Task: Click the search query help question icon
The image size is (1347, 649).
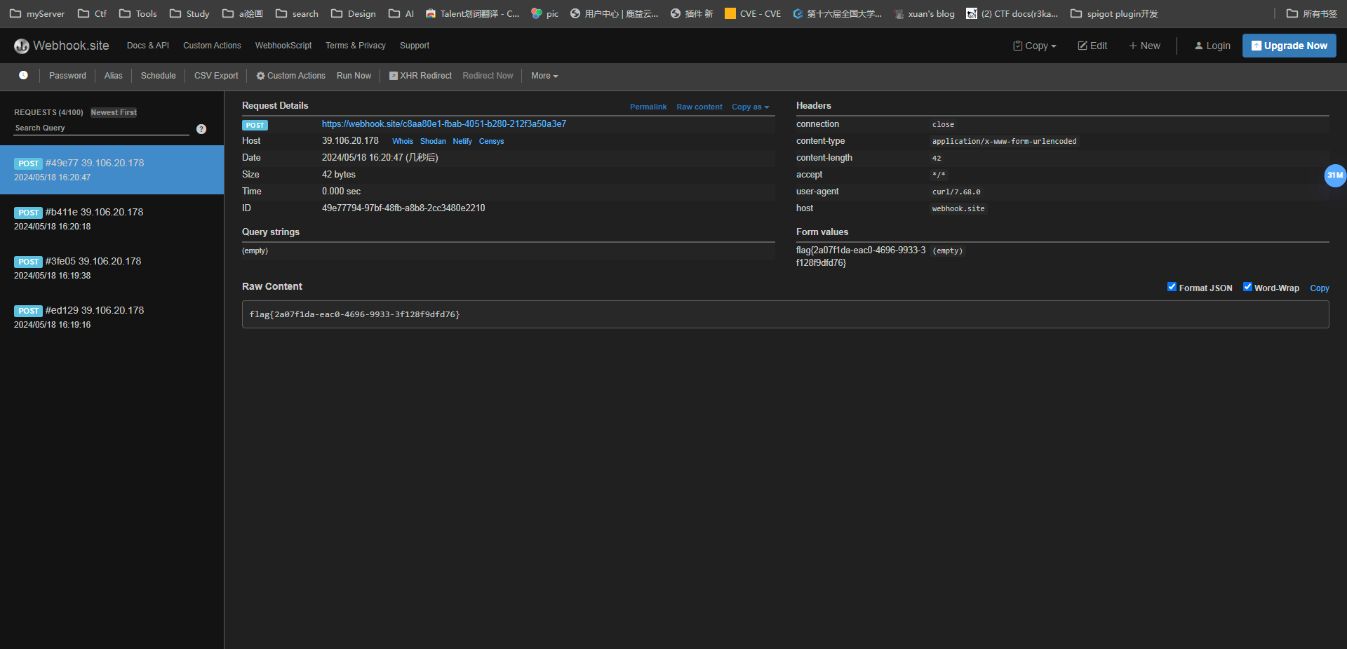Action: 201,129
